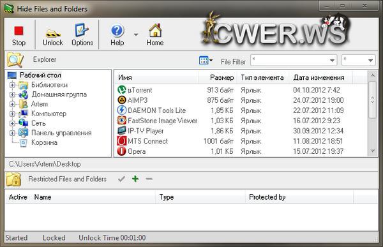Image resolution: width=383 pixels, height=247 pixels.
Task: Click the file list scrollbar thumb
Action: coord(373,100)
